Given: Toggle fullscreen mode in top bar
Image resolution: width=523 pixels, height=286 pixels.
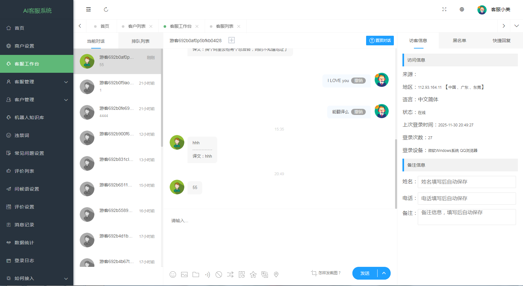Looking at the screenshot, I should pos(444,10).
